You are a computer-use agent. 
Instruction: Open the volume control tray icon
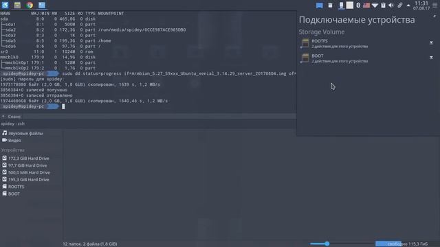click(391, 5)
